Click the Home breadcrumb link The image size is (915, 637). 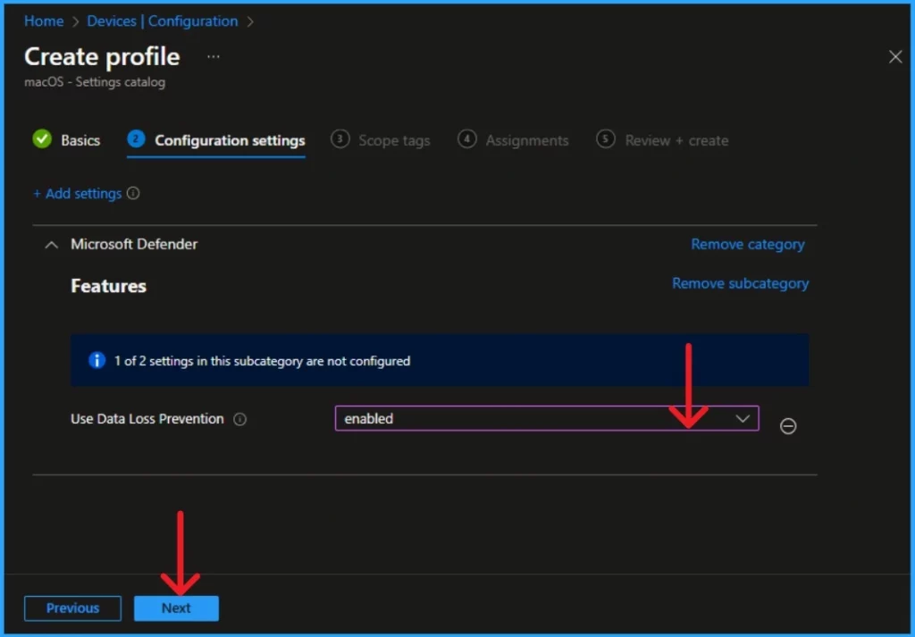(44, 21)
